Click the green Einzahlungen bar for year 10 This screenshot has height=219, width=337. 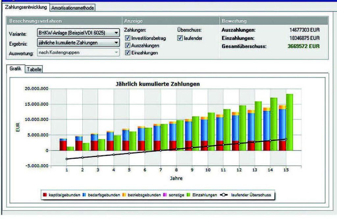211,132
